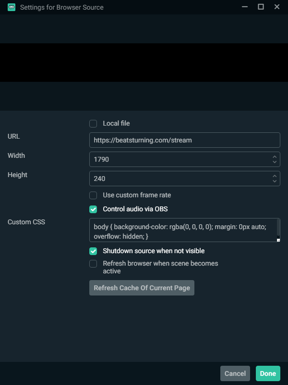
Task: Uncheck Control audio via OBS
Action: click(93, 209)
